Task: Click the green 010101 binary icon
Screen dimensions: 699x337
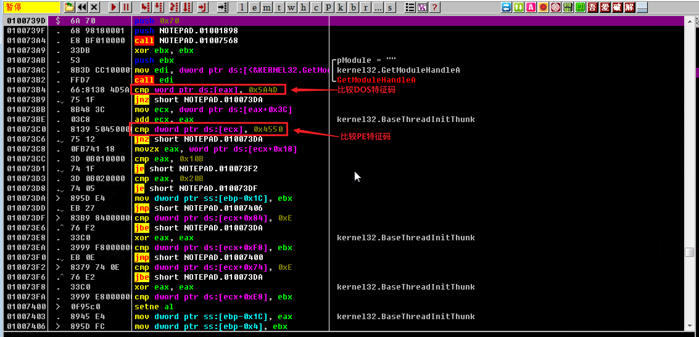Action: [x=568, y=7]
